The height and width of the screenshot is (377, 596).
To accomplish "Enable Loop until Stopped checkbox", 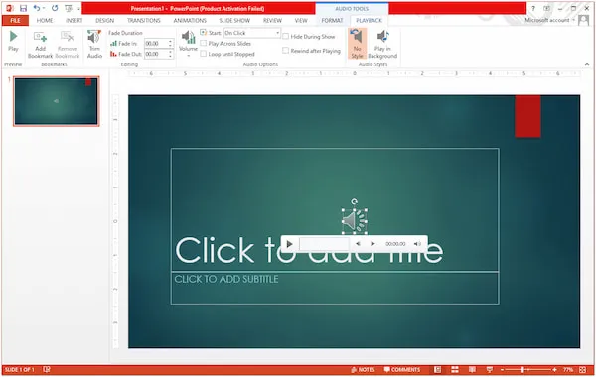I will 204,54.
